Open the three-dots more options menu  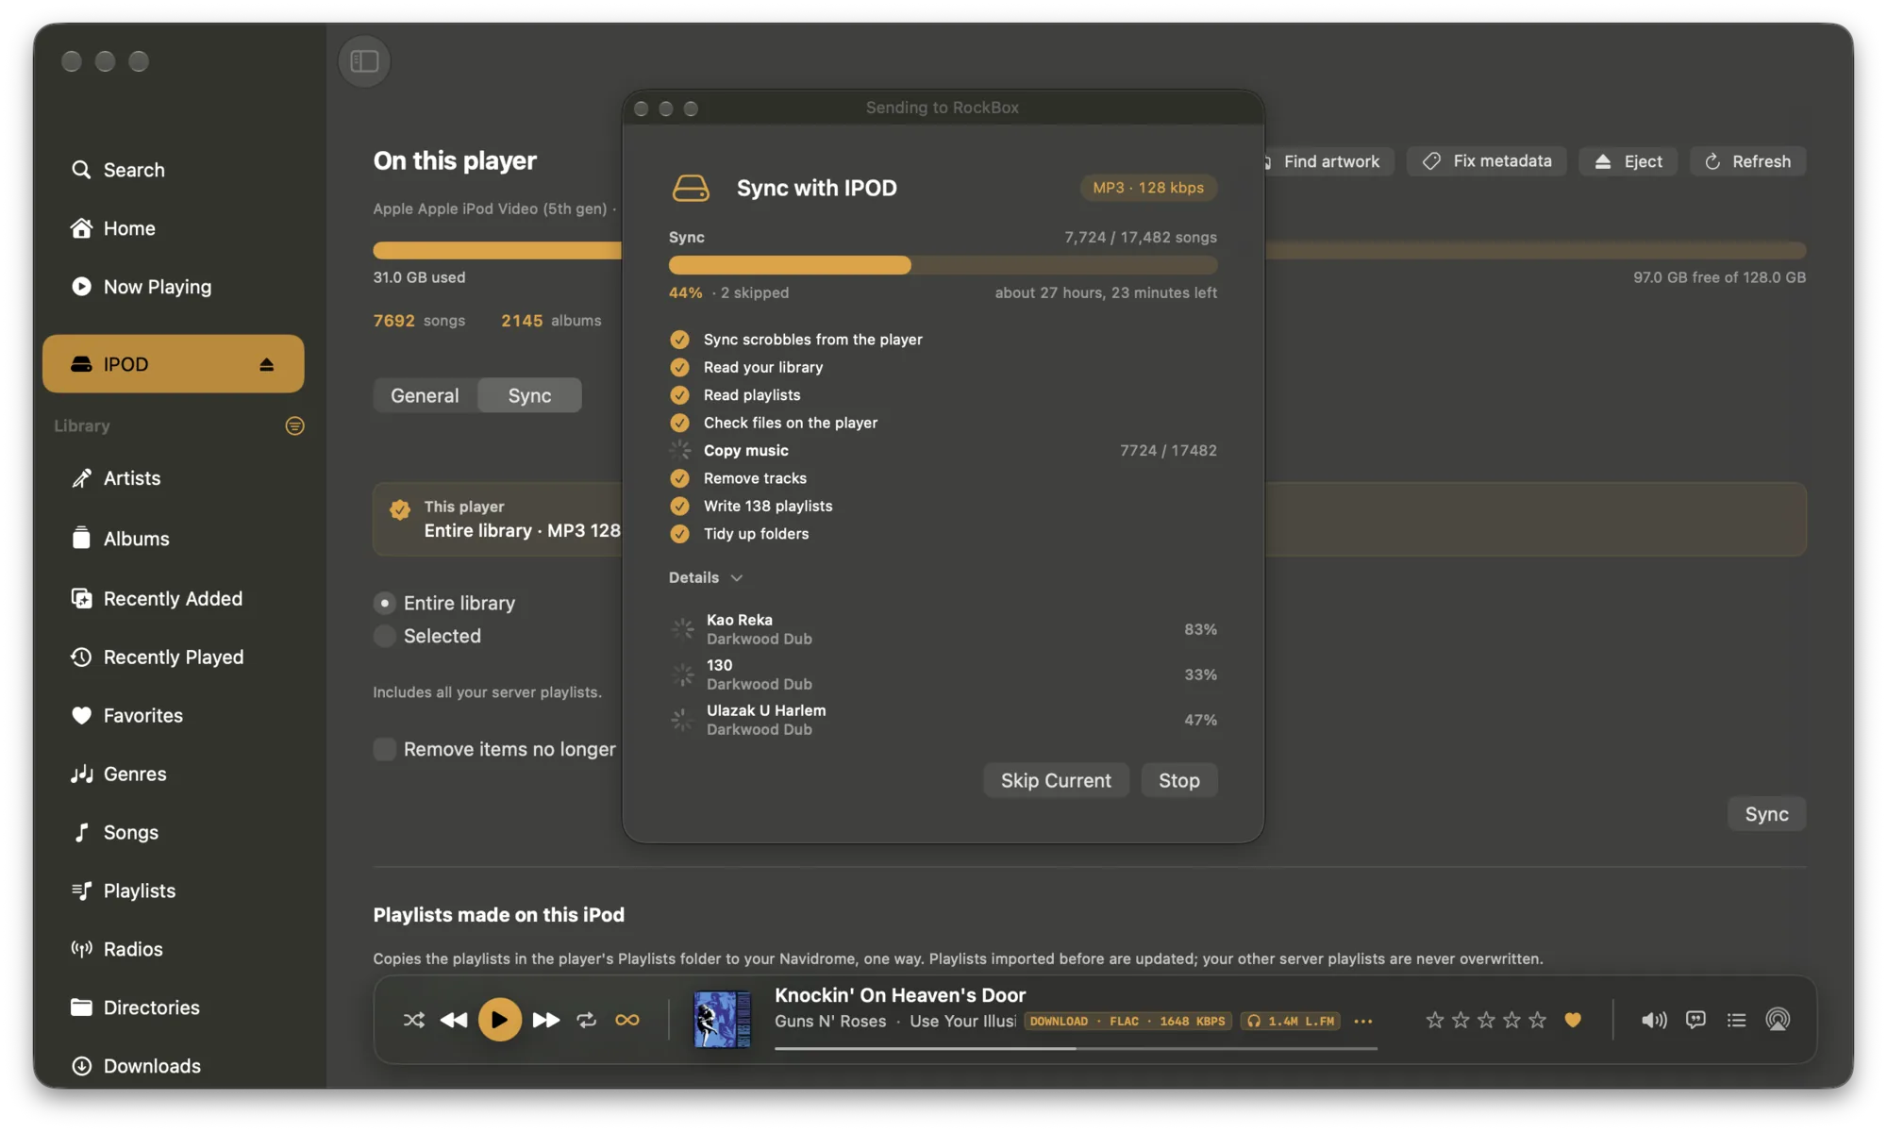[1363, 1022]
